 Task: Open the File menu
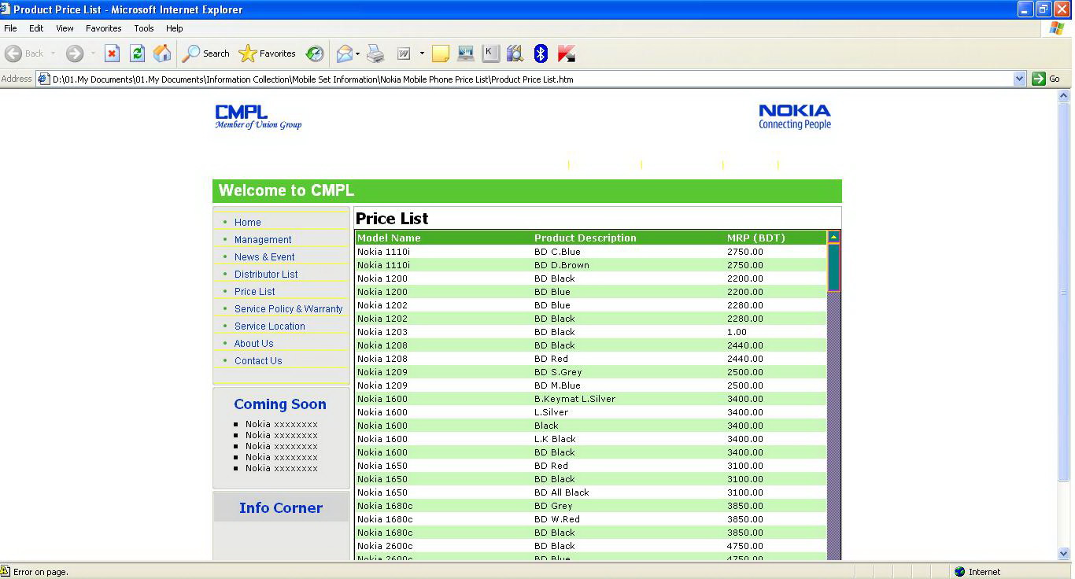coord(10,28)
